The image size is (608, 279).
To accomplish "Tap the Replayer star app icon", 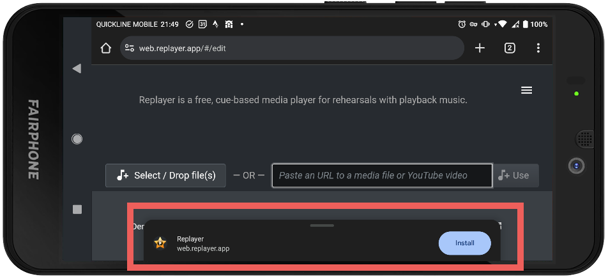I will 160,243.
